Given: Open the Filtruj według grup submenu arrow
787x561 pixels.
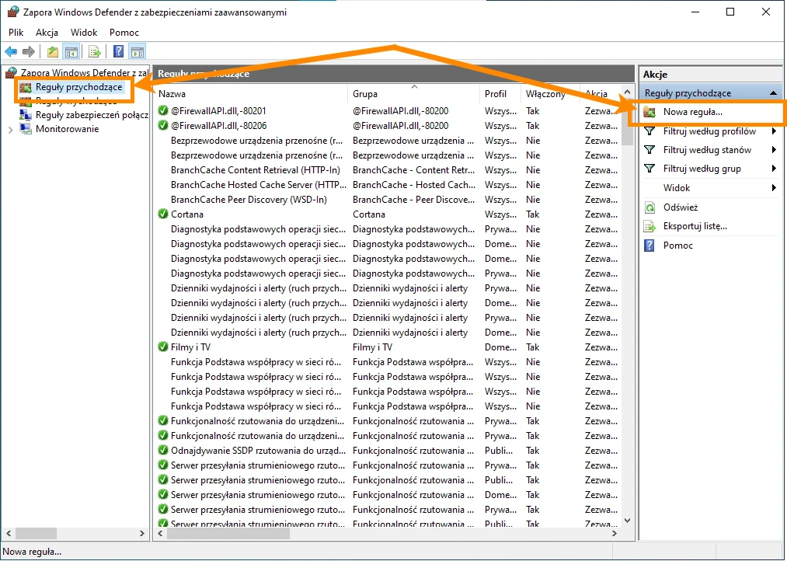Looking at the screenshot, I should 774,169.
